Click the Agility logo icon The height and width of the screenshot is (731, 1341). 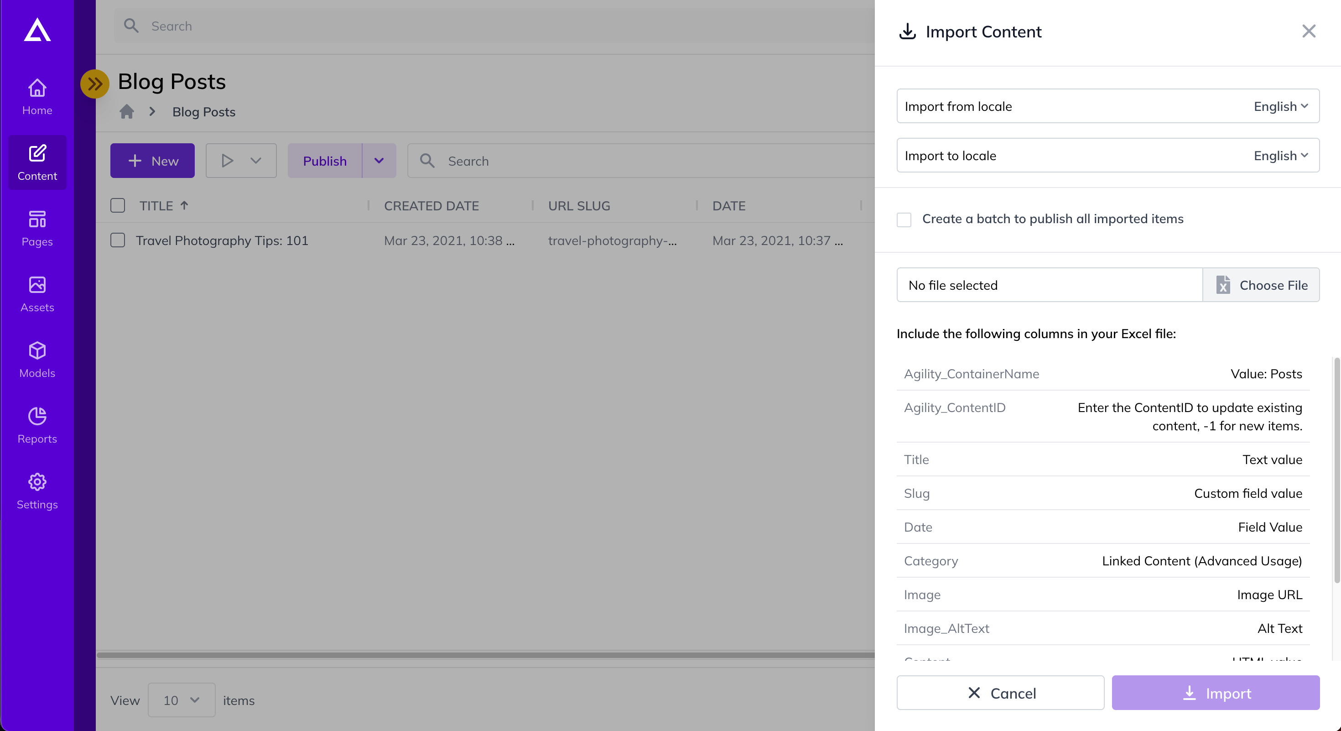coord(37,30)
